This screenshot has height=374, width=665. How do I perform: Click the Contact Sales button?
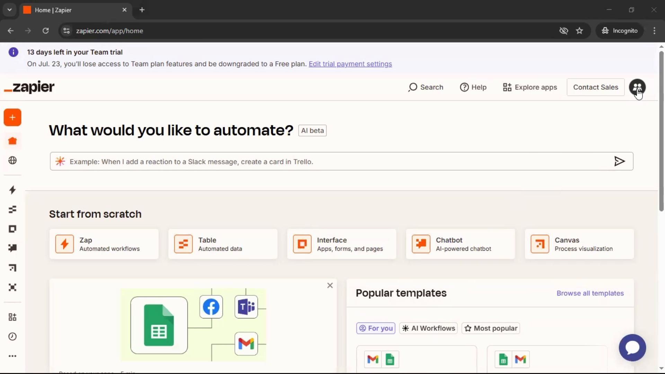pos(595,87)
